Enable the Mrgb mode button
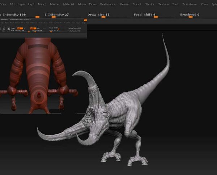This screenshot has width=217, height=175. (13, 28)
